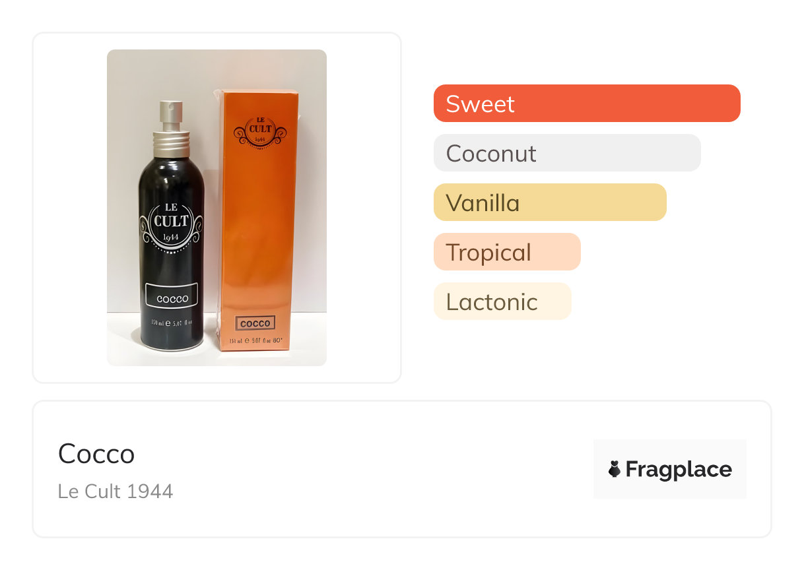The height and width of the screenshot is (570, 804).
Task: Click the black perfume bottle body
Action: tap(172, 264)
